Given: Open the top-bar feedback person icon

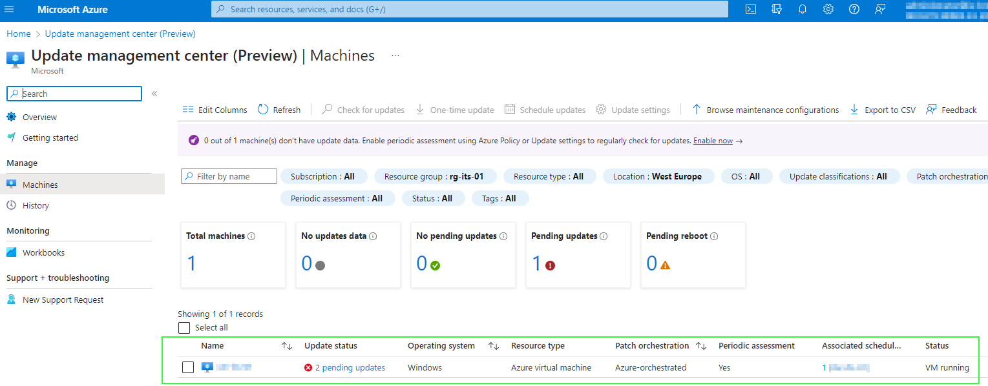Looking at the screenshot, I should pyautogui.click(x=880, y=9).
